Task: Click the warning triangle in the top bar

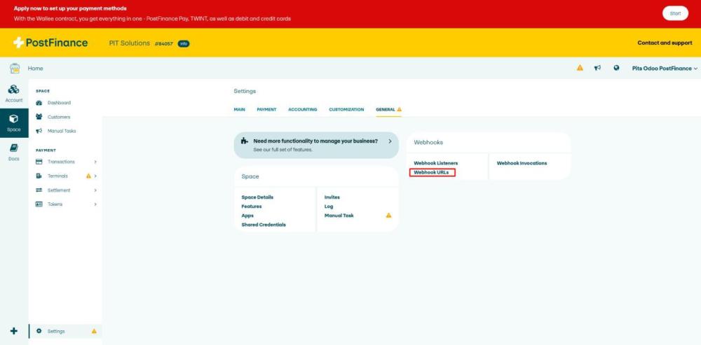Action: (580, 68)
